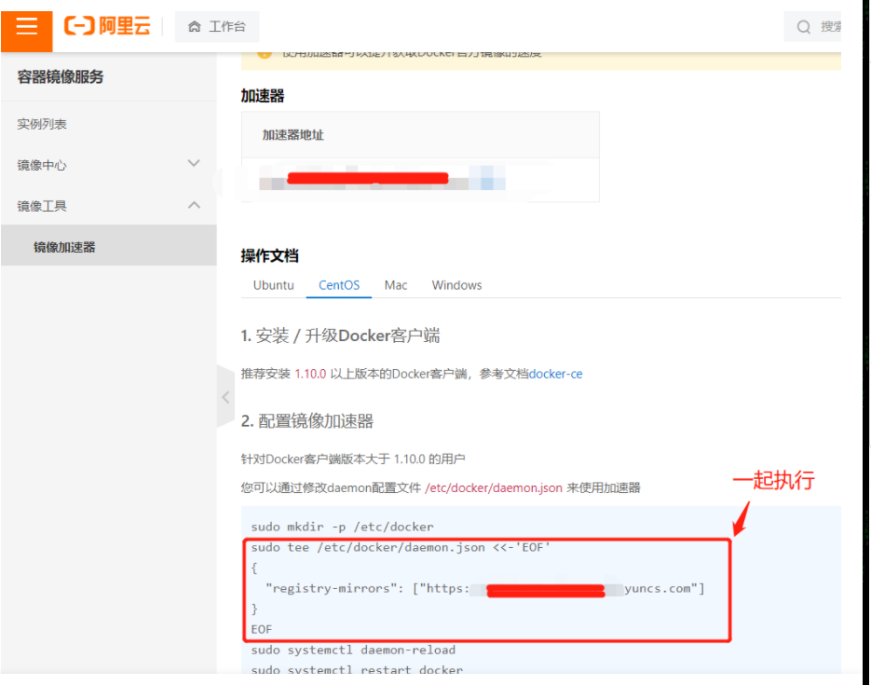Open the 镜像中心 sidebar item
Image resolution: width=871 pixels, height=685 pixels.
click(x=109, y=164)
